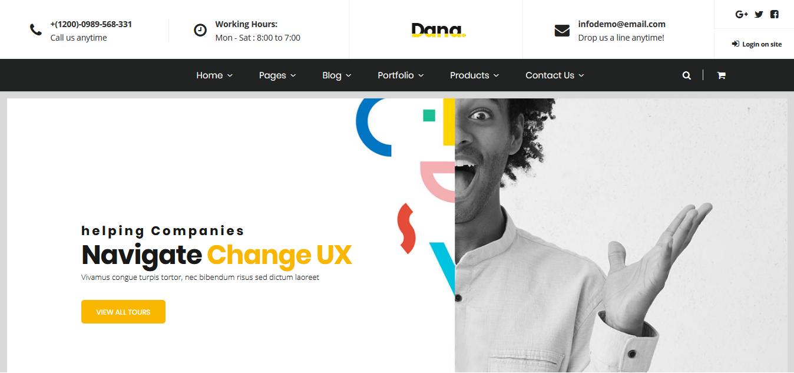Click the infodemo@email.com address
Image resolution: width=794 pixels, height=373 pixels.
coord(621,24)
